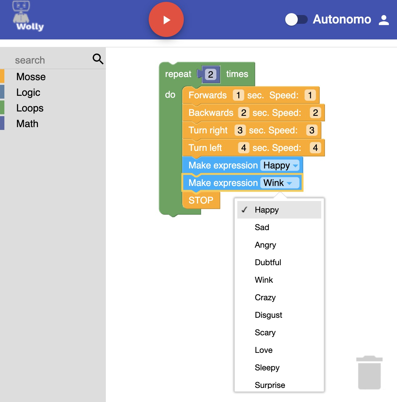Viewport: 397px width, 402px height.
Task: Click the search magnifier icon
Action: pos(98,59)
